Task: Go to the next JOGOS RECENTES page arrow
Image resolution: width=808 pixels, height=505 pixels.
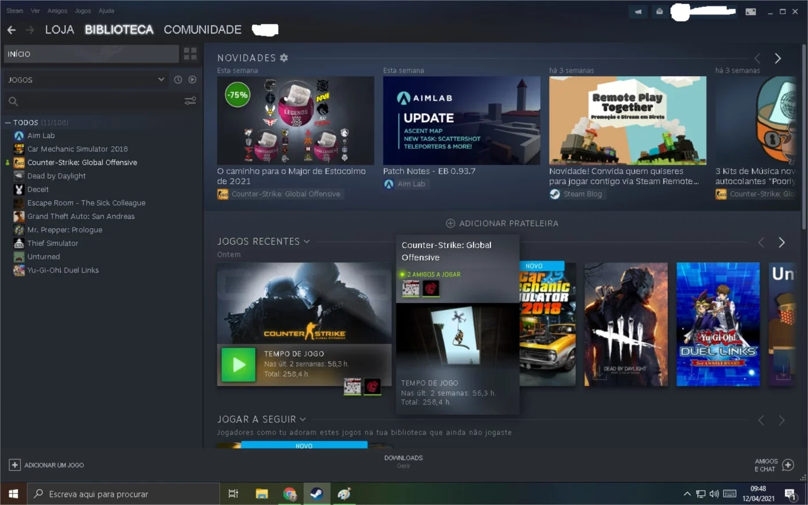Action: click(x=781, y=242)
